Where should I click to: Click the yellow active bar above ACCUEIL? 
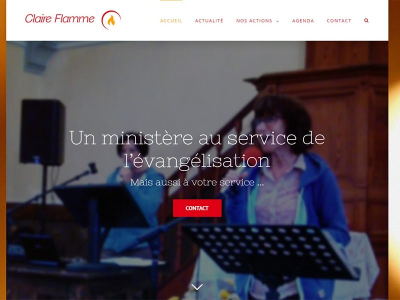171,0
